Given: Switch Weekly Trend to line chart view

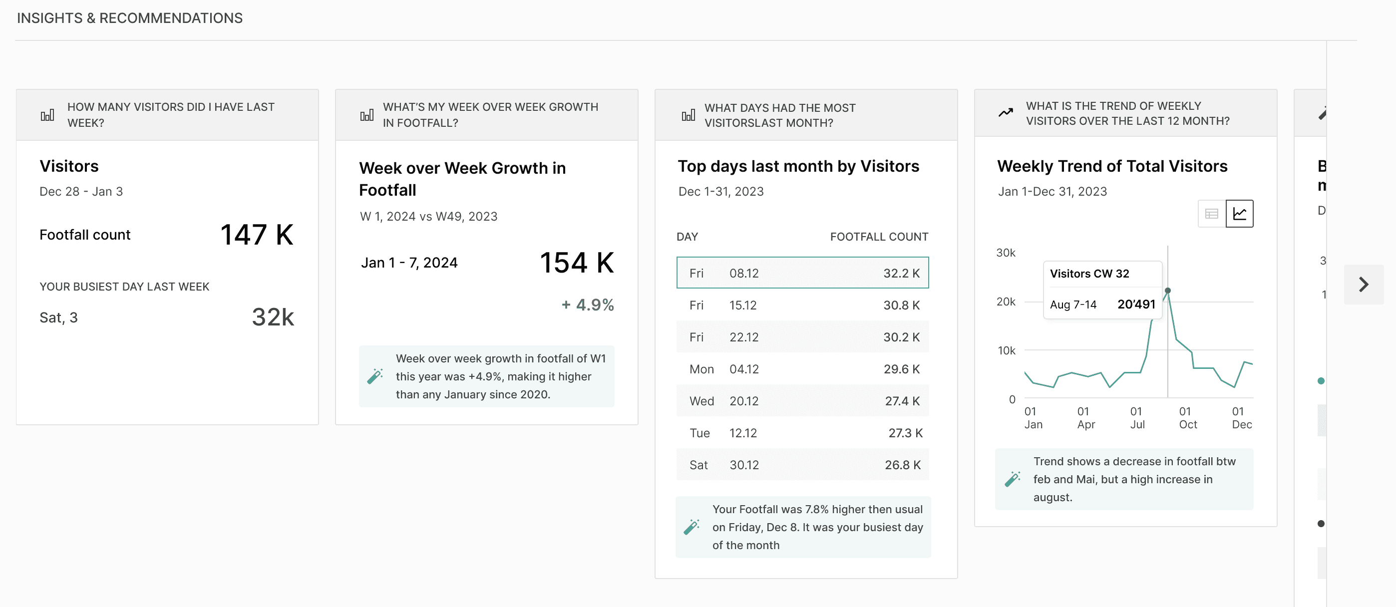Looking at the screenshot, I should click(x=1239, y=214).
